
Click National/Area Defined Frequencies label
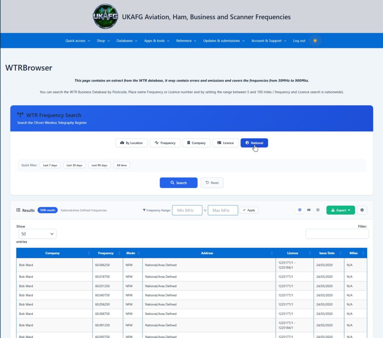pyautogui.click(x=83, y=210)
